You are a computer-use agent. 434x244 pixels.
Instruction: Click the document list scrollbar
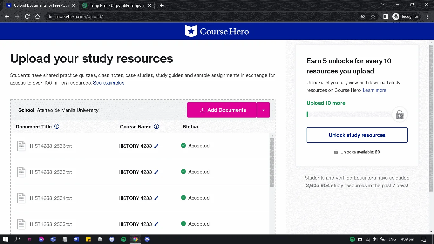(272, 162)
